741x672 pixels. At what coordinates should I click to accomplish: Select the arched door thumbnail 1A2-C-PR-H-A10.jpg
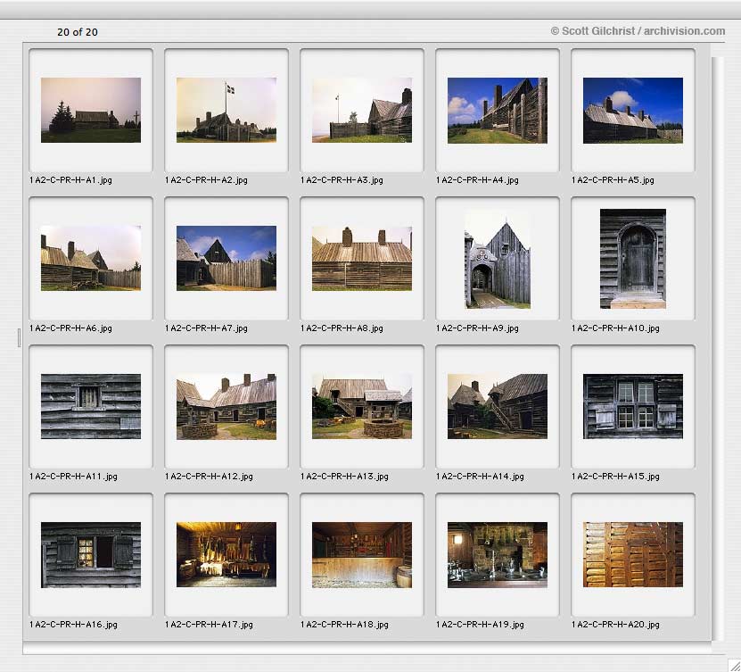[x=633, y=259]
